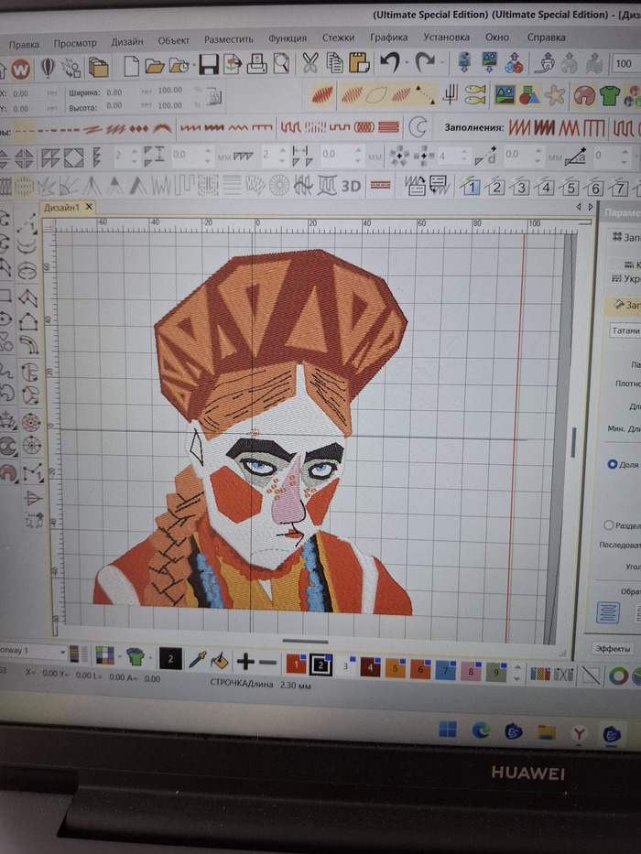
Task: Click the green T-shirt icon in top toolbar
Action: coord(609,95)
